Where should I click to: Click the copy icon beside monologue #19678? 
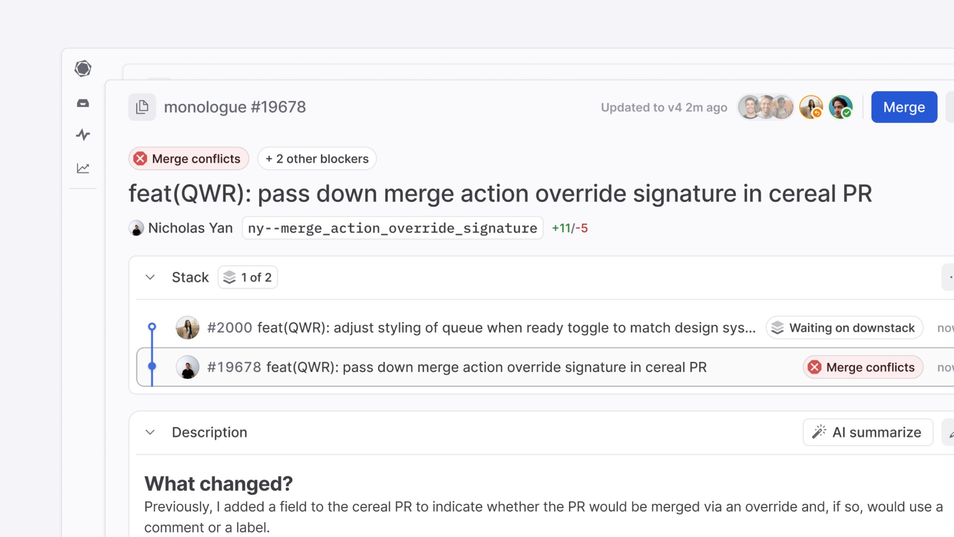click(142, 107)
